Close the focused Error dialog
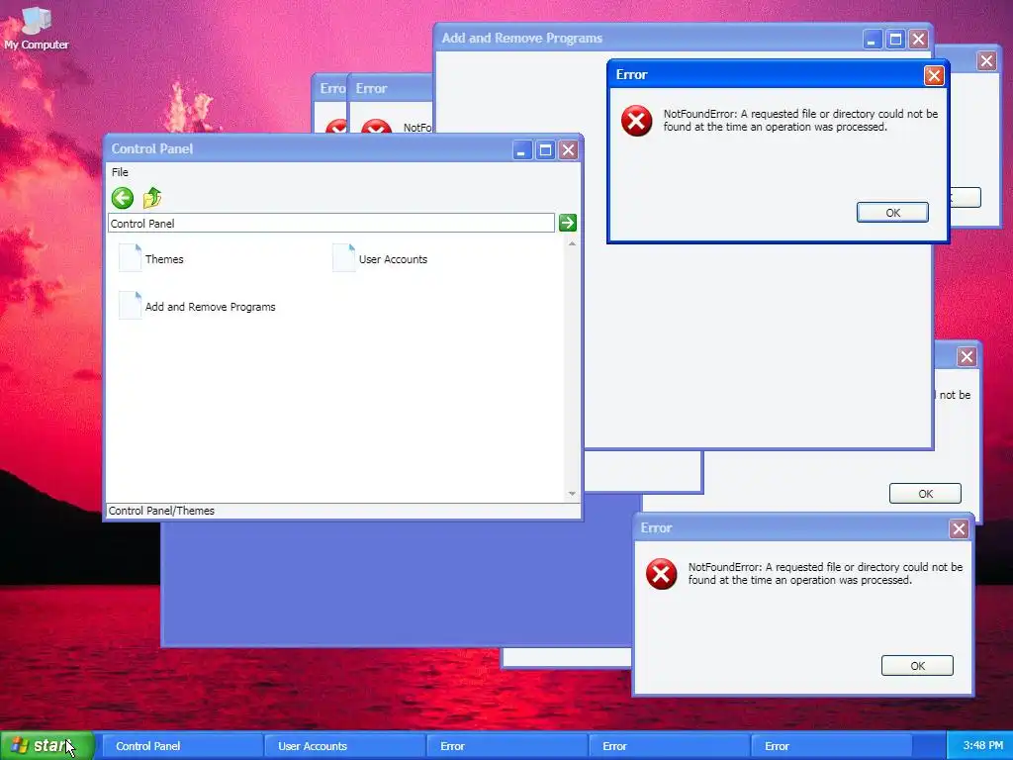The height and width of the screenshot is (760, 1013). [934, 75]
